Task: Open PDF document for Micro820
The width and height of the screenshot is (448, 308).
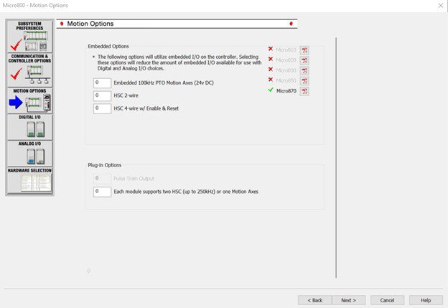Action: pyautogui.click(x=304, y=60)
